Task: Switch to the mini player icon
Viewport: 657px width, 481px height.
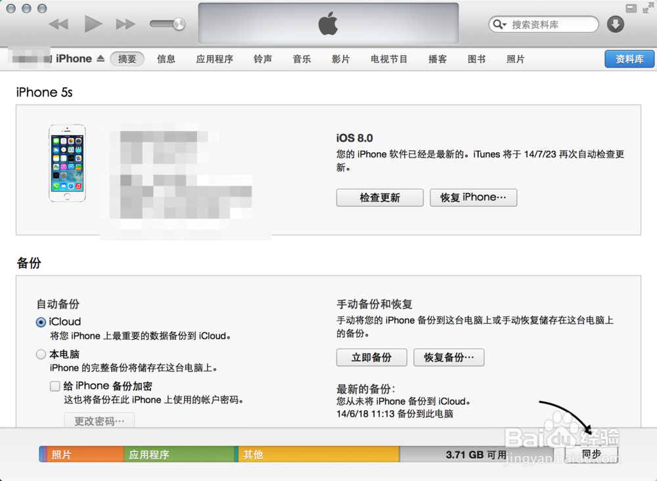Action: [x=631, y=9]
